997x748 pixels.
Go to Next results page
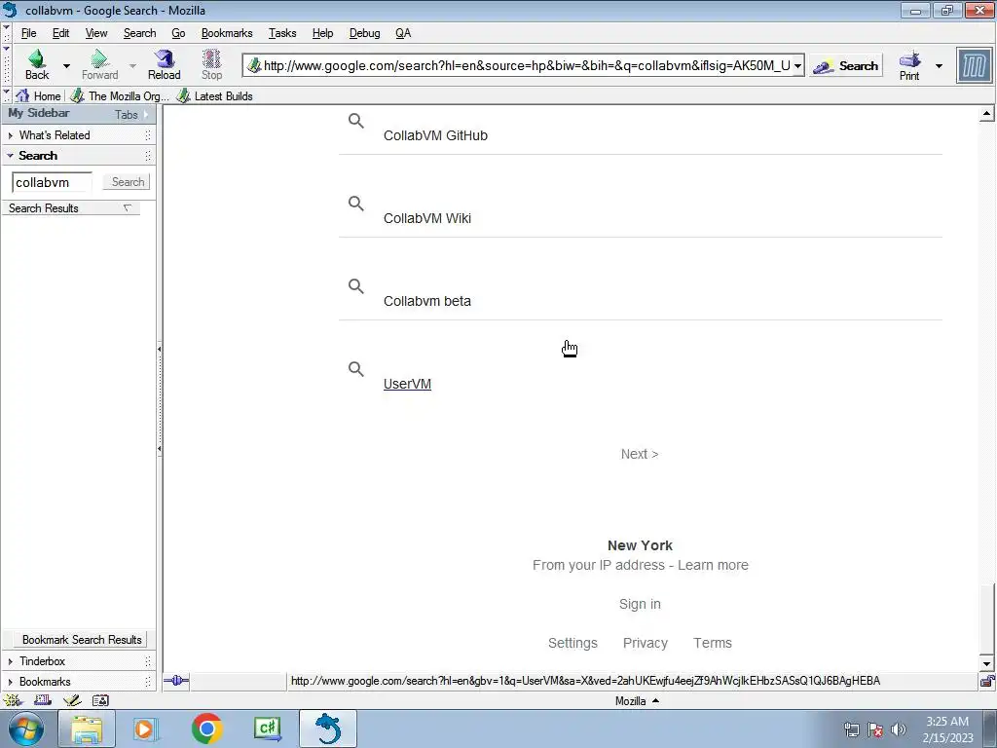click(640, 454)
